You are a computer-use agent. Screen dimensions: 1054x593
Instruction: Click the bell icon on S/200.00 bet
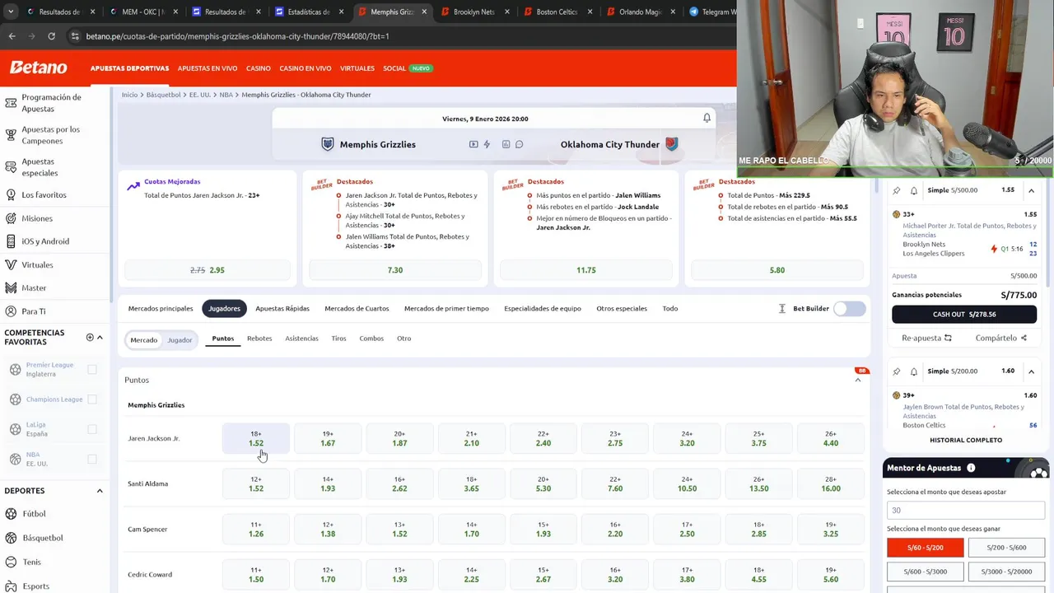coord(914,371)
